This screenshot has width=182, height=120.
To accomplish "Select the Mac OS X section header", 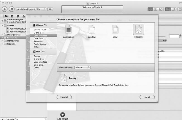I will pos(43,52).
